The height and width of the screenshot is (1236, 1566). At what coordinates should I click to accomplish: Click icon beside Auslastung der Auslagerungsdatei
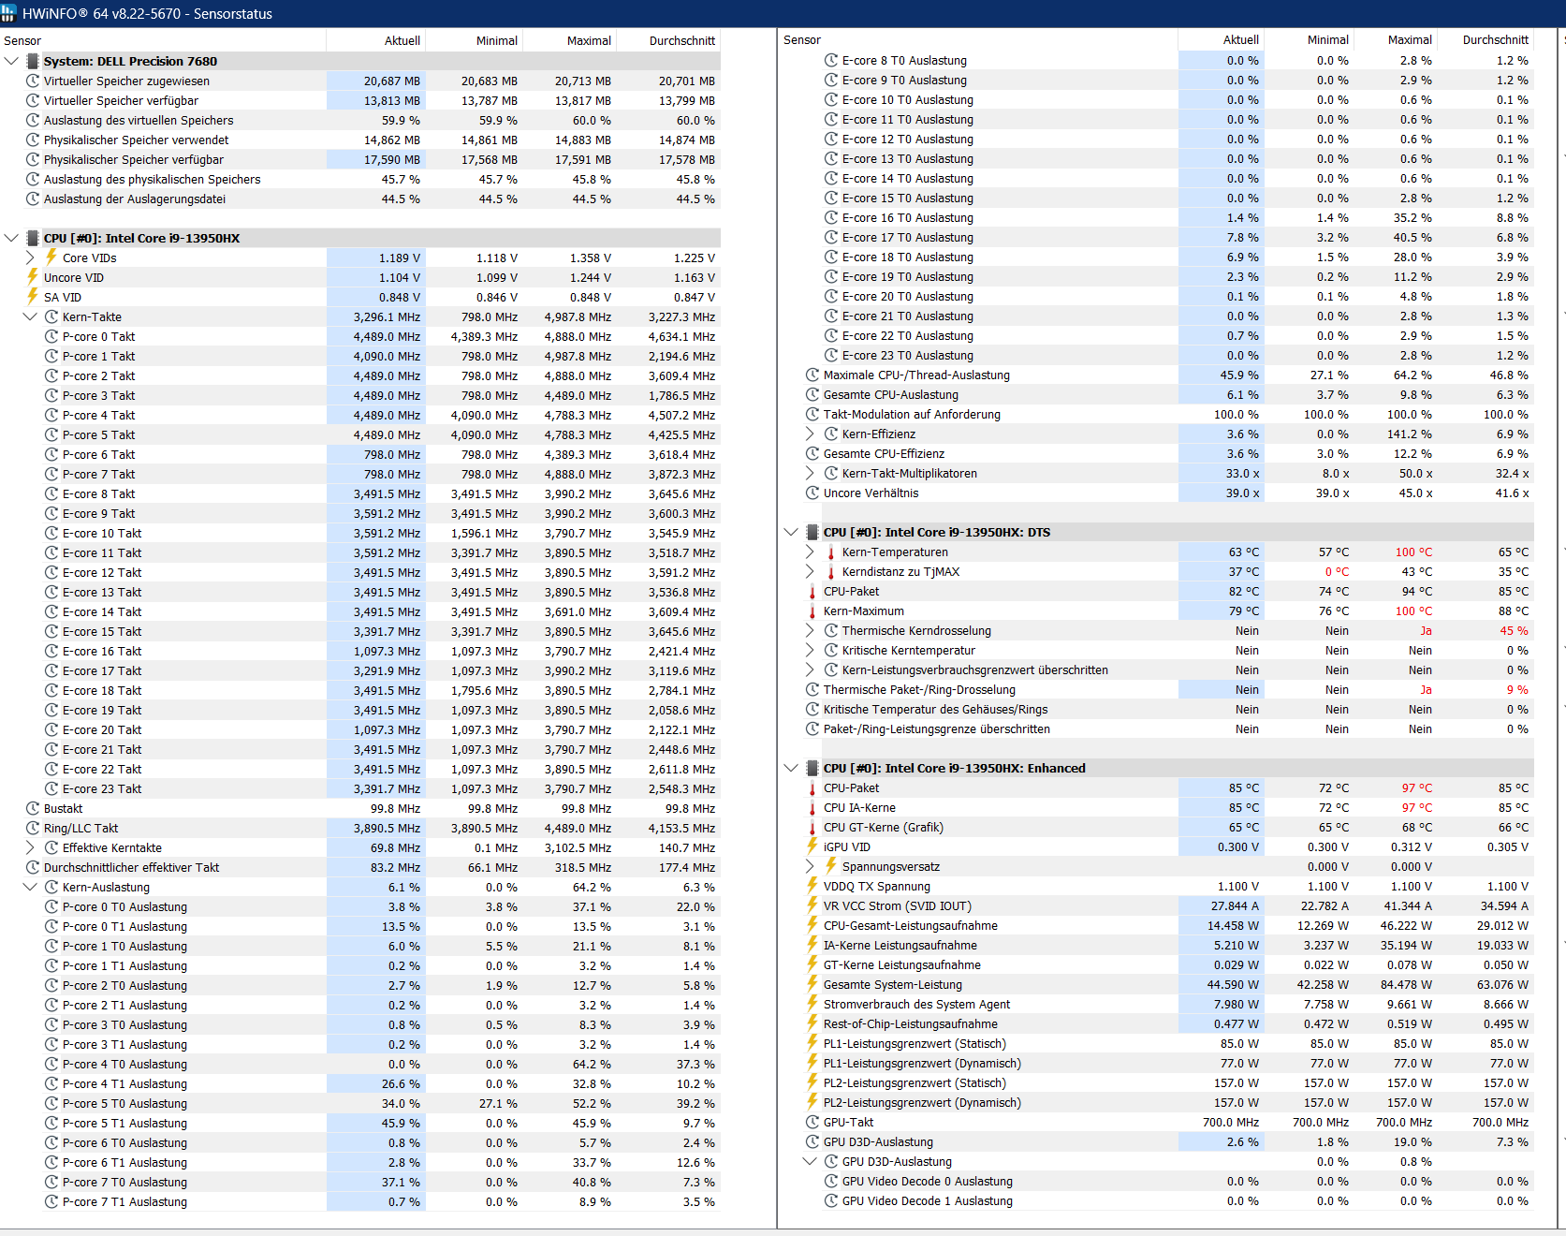(x=33, y=199)
